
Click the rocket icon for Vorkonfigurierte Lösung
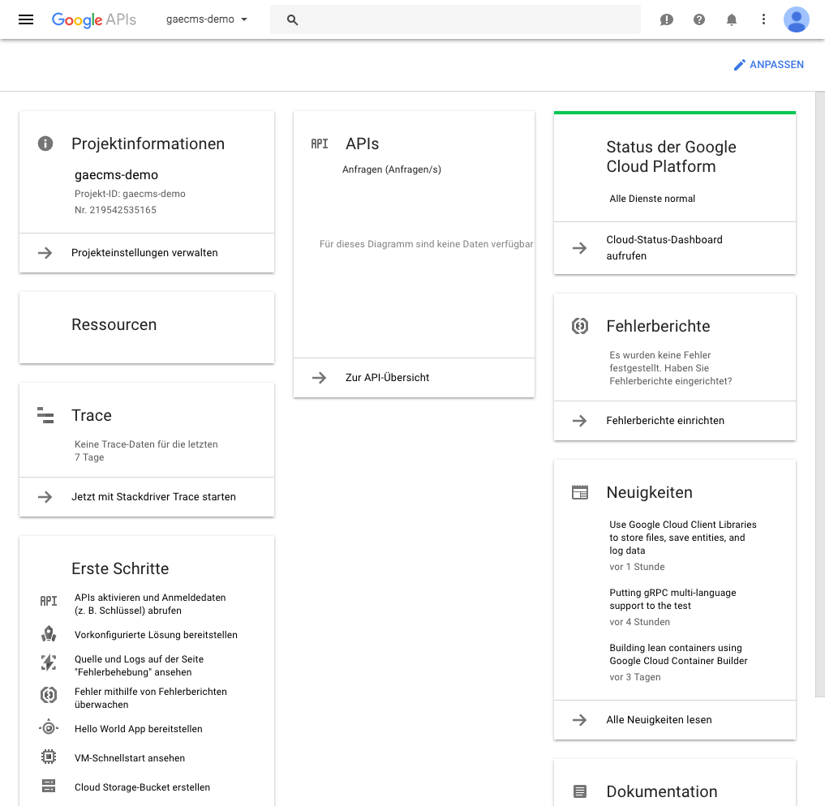point(49,634)
